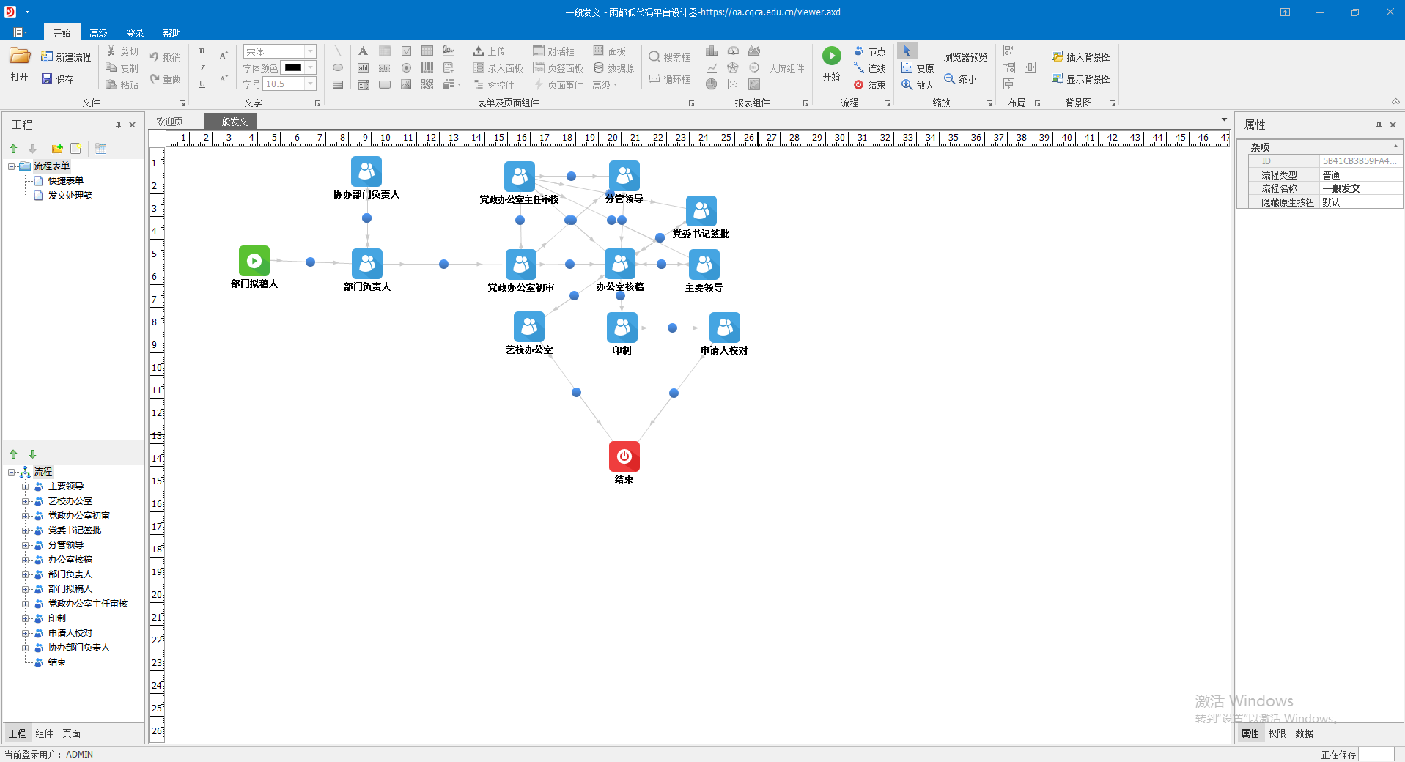This screenshot has height=762, width=1405.
Task: Click the 流程名称 value field 一般发文
Action: click(x=1360, y=188)
